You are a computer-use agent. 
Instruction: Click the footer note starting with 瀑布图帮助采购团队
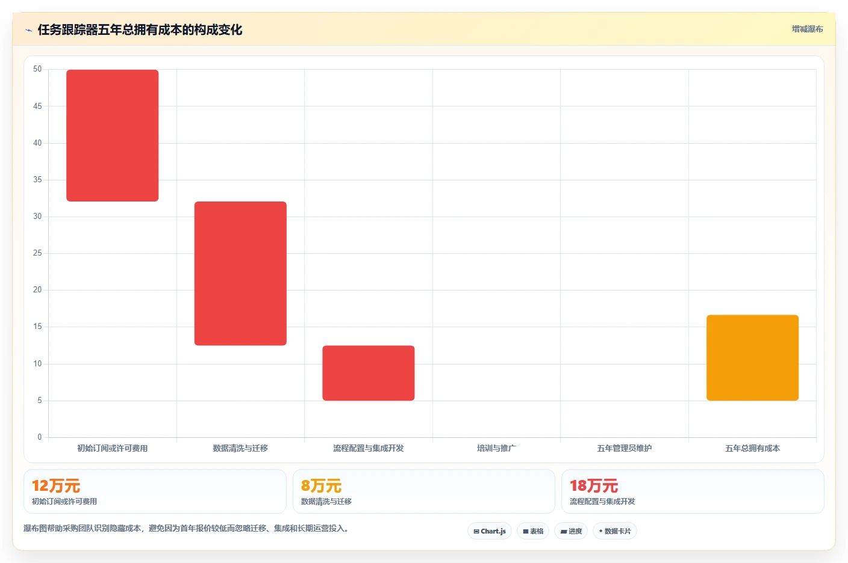pos(186,529)
